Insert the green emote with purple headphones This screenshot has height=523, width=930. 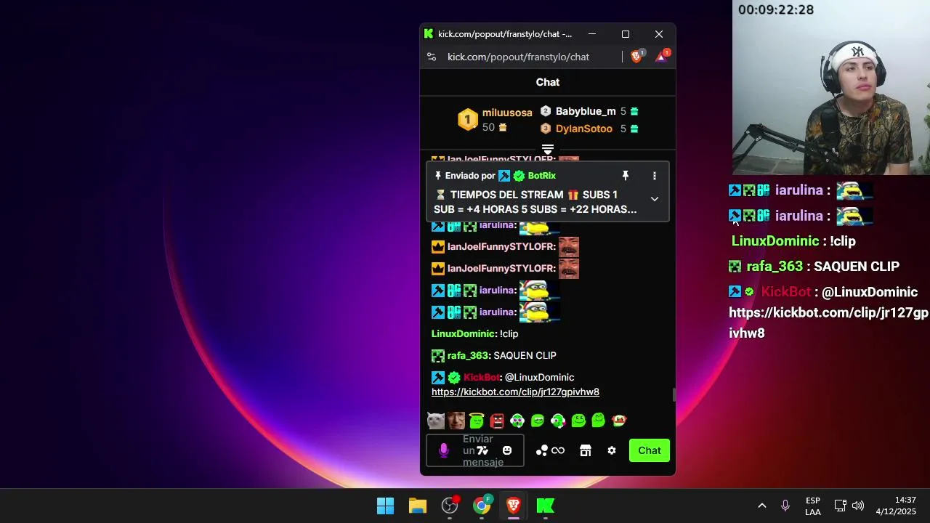click(x=517, y=421)
